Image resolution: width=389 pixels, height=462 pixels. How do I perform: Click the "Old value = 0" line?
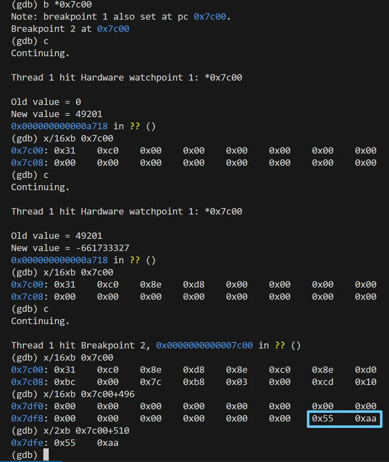coord(46,102)
